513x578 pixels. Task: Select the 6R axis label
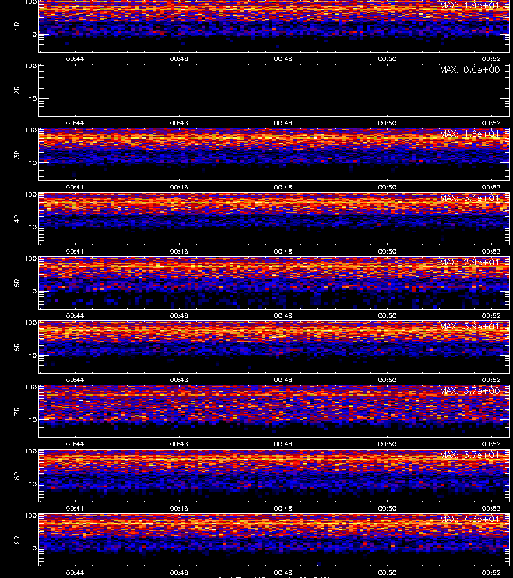17,347
